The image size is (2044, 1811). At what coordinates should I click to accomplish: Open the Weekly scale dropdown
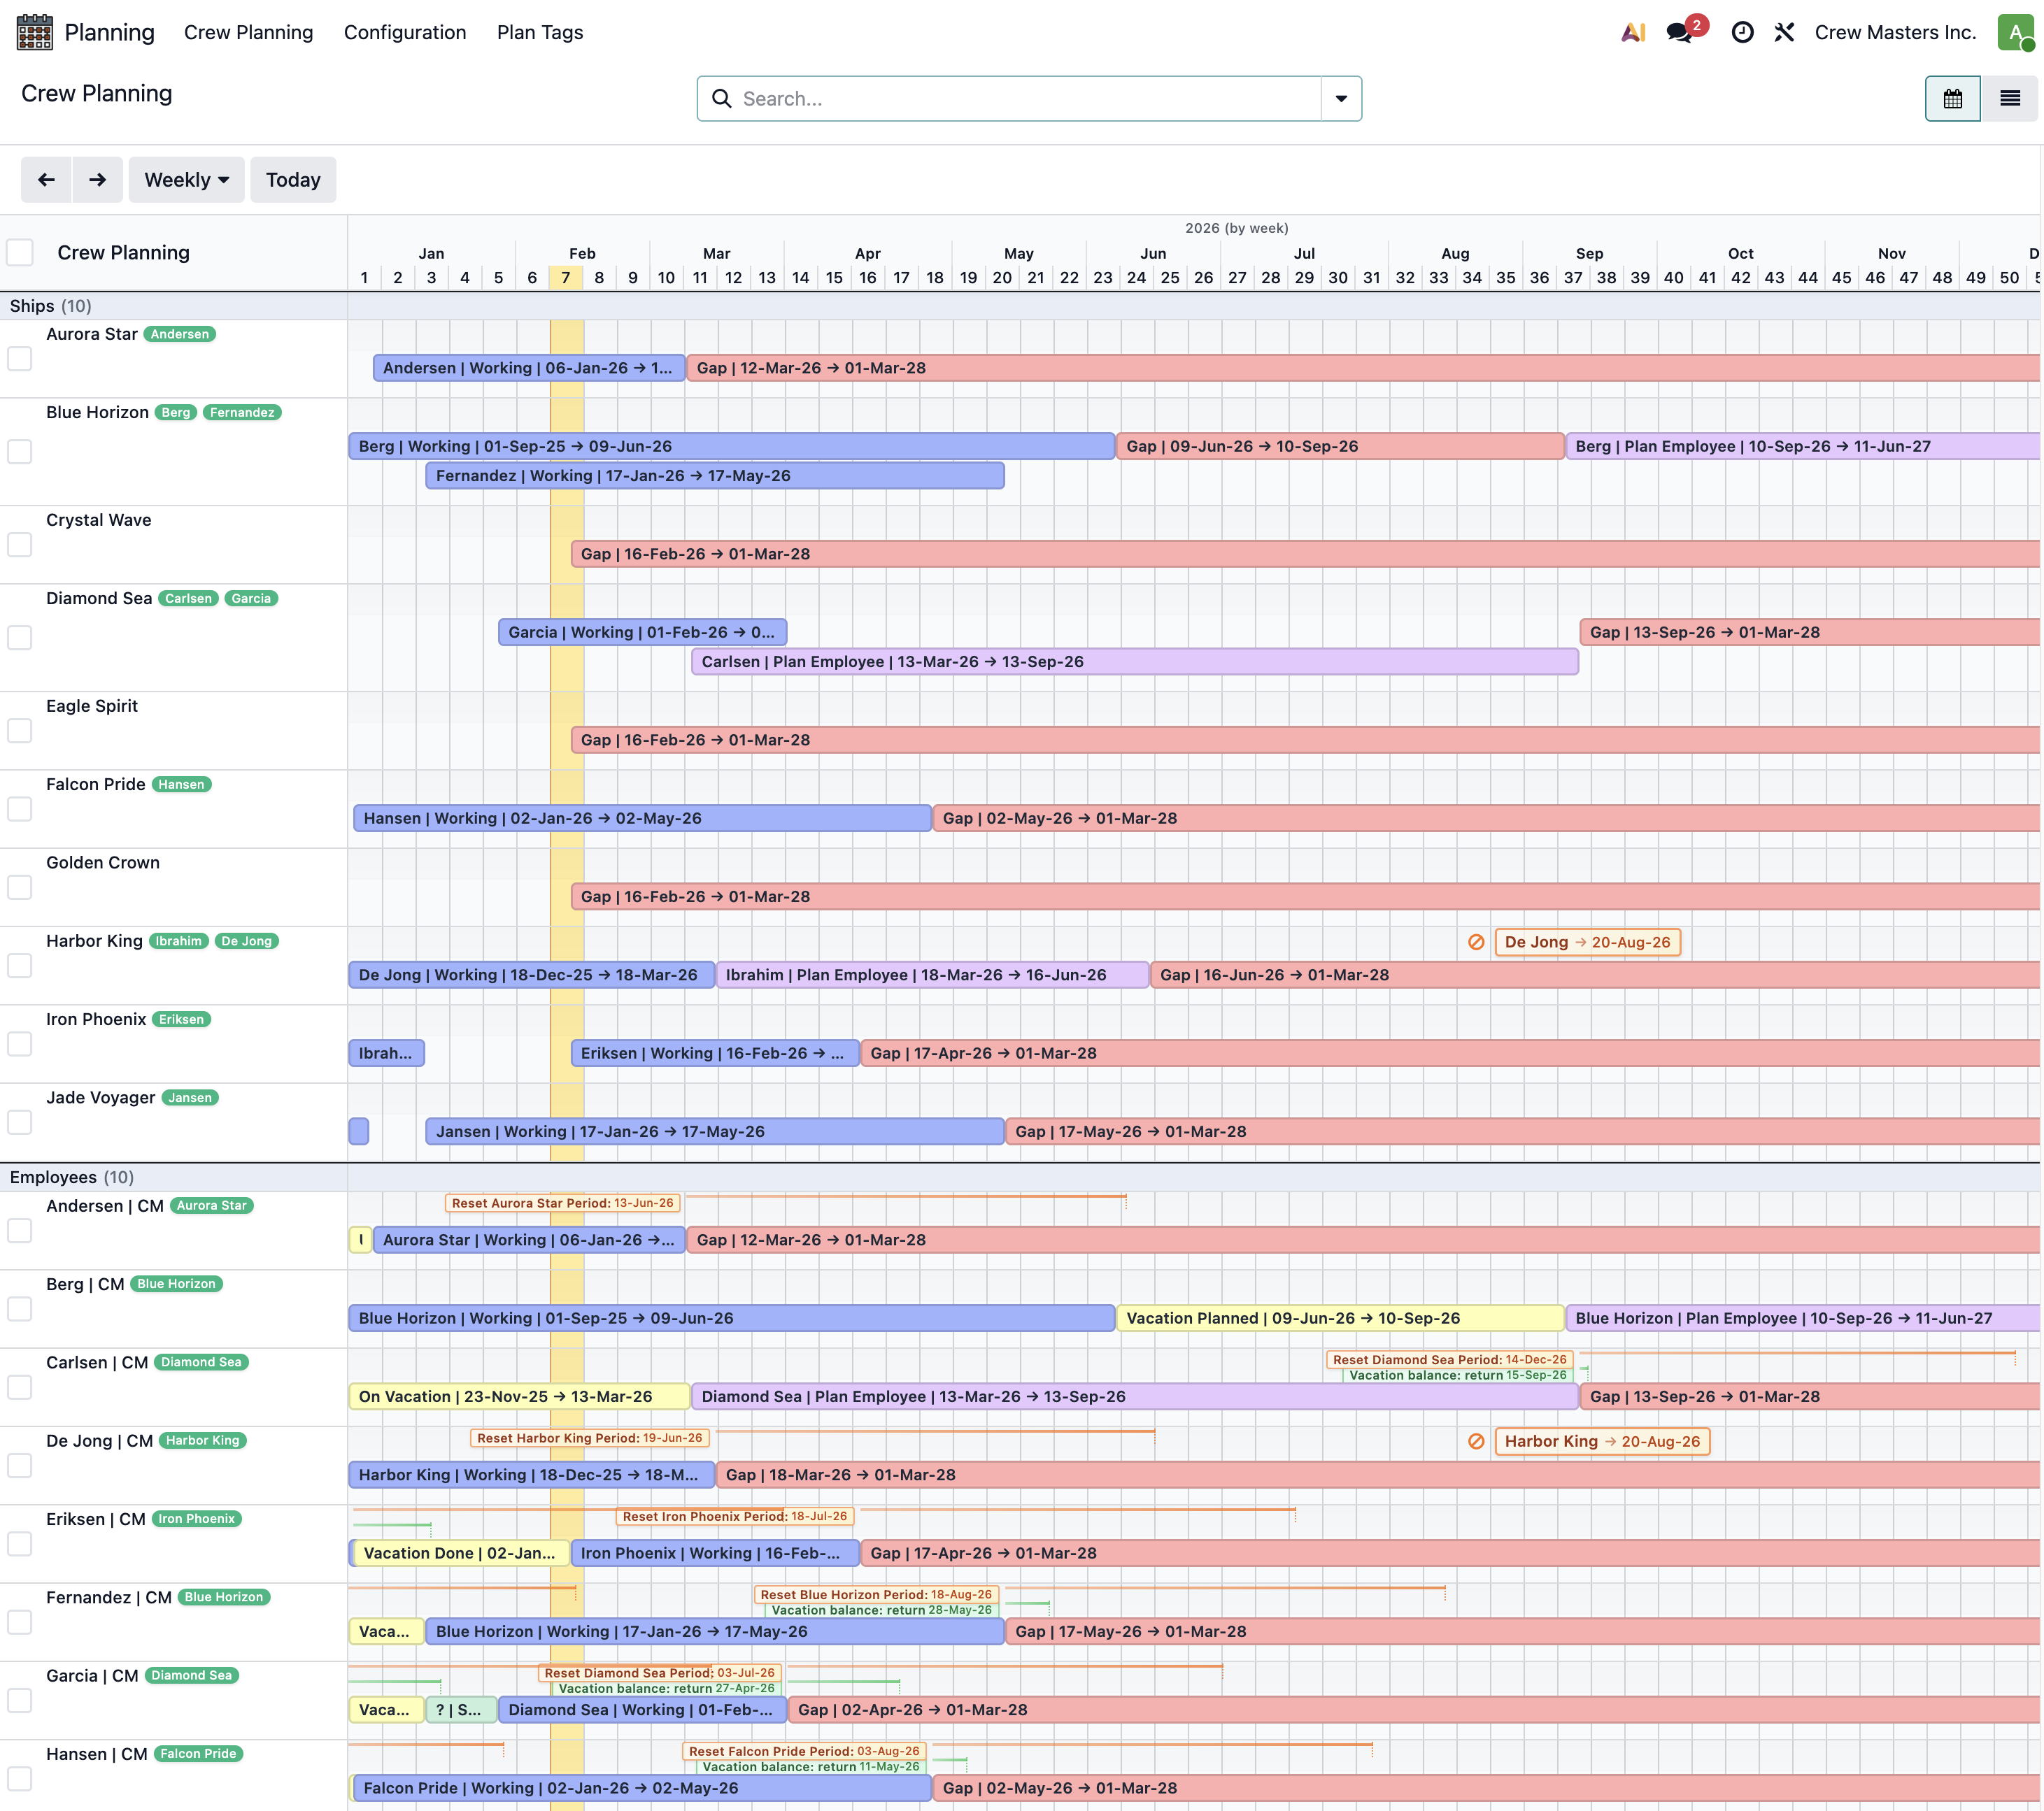pos(186,180)
